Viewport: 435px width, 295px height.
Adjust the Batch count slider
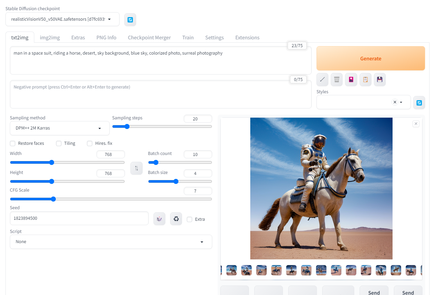[180, 162]
